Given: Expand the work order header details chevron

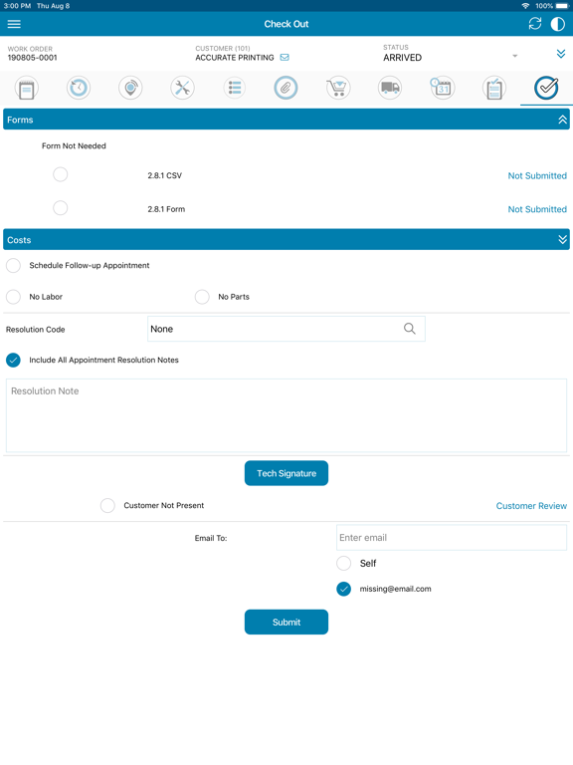Looking at the screenshot, I should [561, 54].
